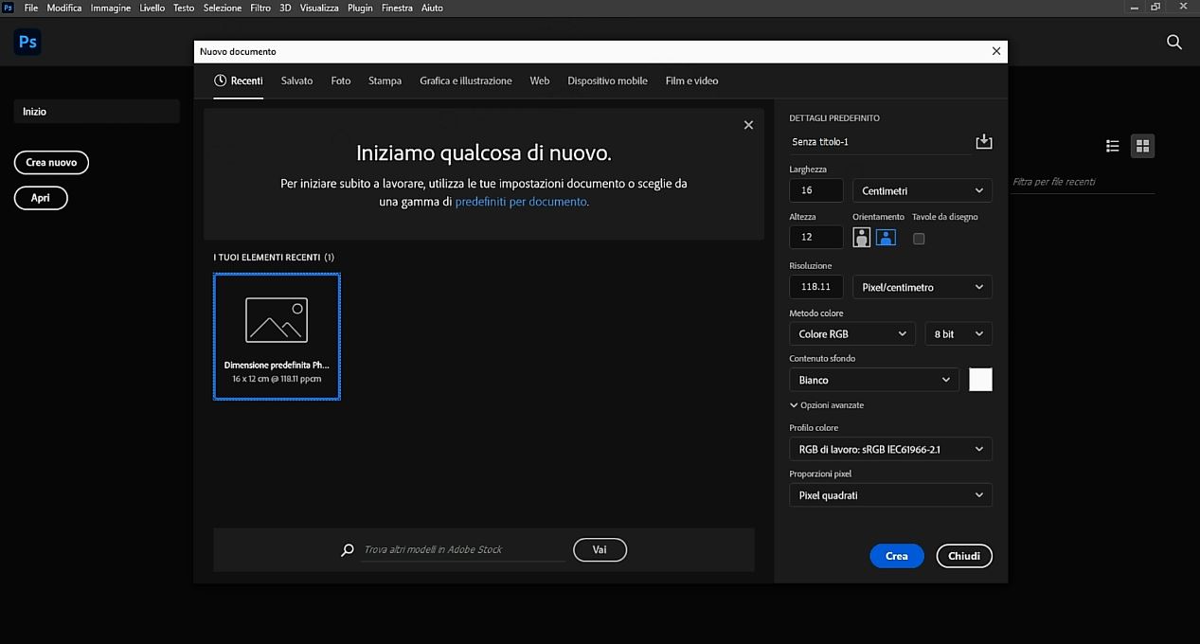Click the Photoshop home logo icon

(27, 42)
